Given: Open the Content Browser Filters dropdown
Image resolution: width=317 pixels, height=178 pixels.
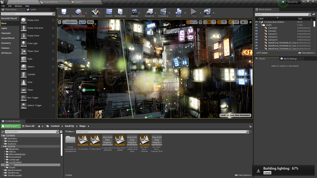Looking at the screenshot, I should tap(70, 131).
